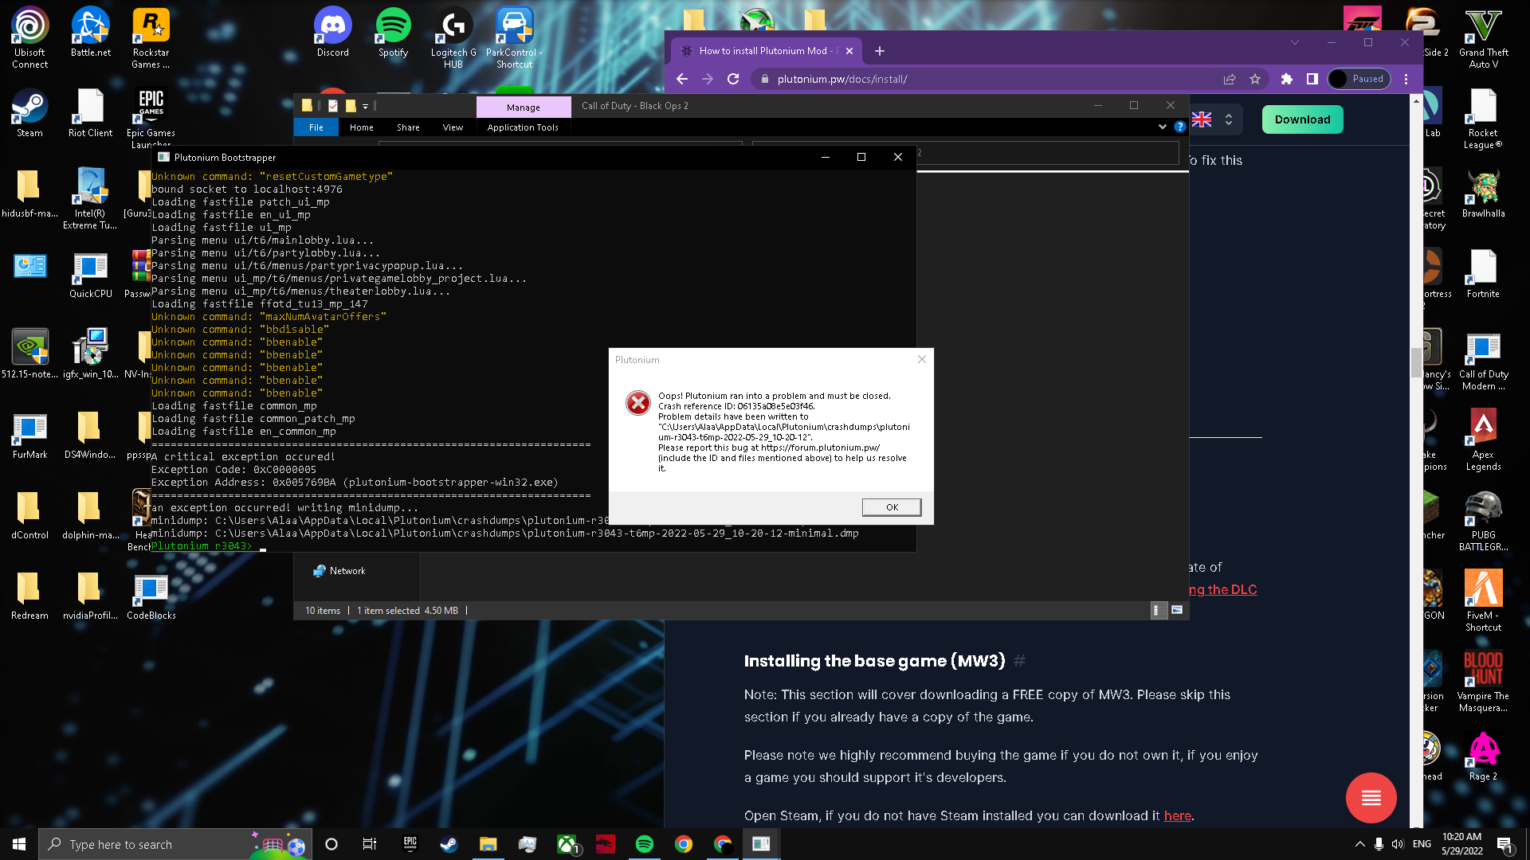The image size is (1530, 860).
Task: Click Manage contextual tab in Explorer
Action: [x=523, y=107]
